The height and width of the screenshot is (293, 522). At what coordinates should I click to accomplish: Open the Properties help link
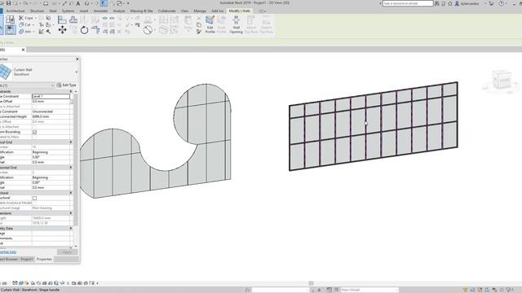8,252
